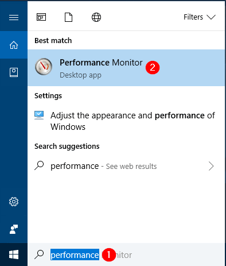Click the Windows Start button

coord(14,255)
